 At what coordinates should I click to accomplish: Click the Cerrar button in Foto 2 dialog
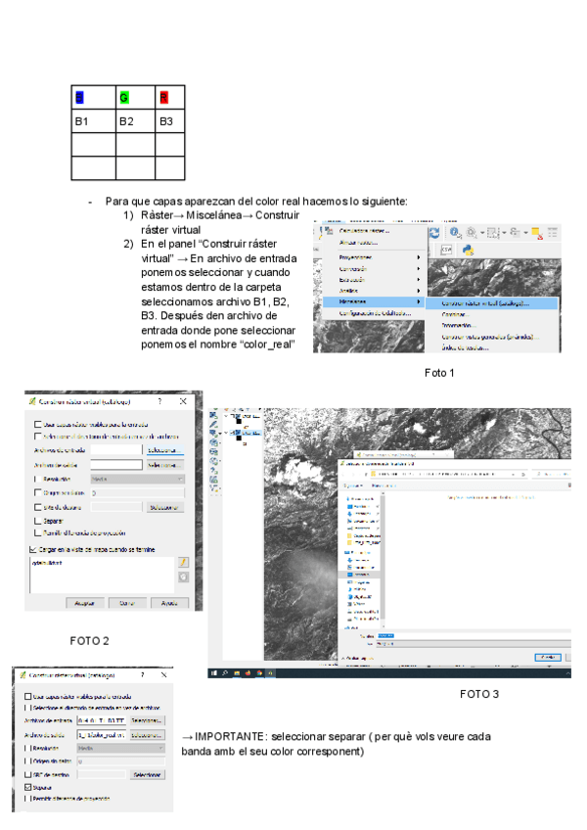(x=127, y=603)
